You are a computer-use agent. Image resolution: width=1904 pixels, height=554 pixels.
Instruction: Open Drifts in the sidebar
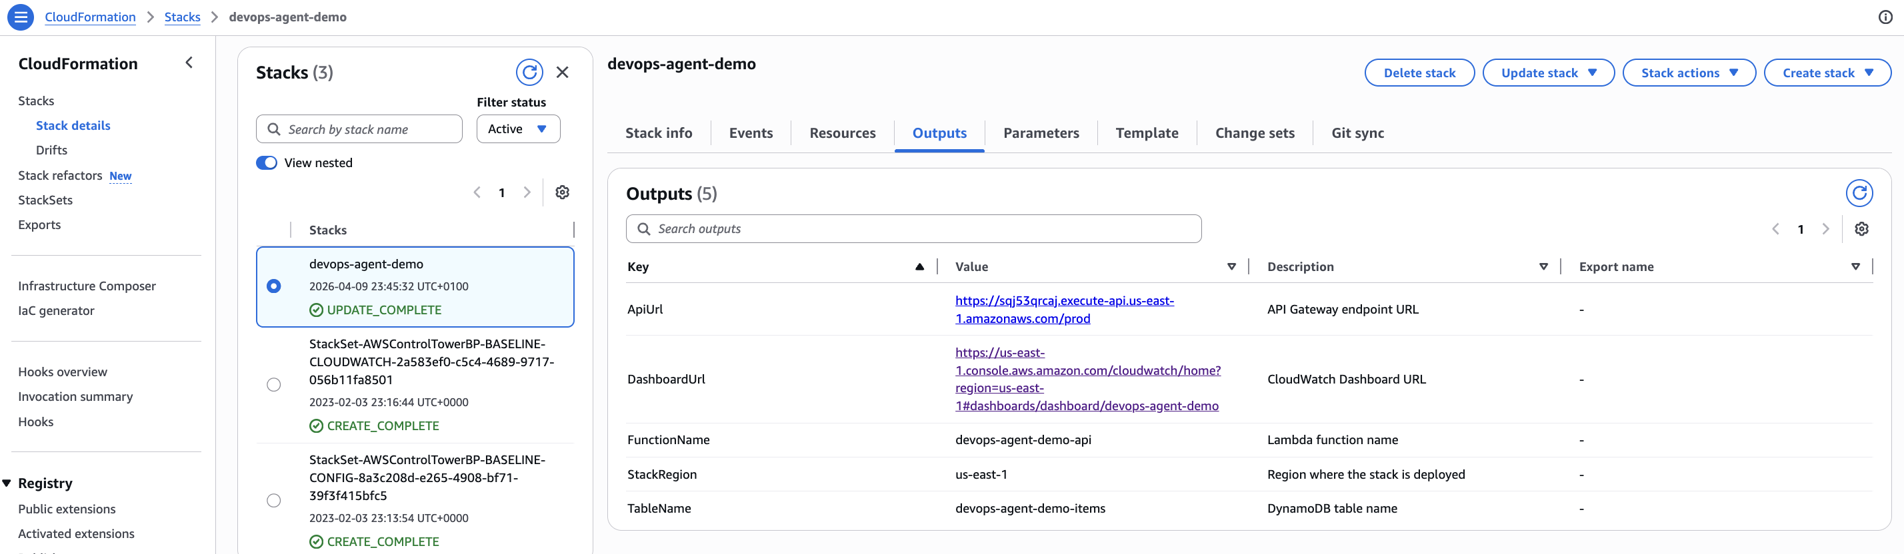tap(52, 150)
